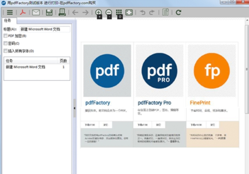
Task: Click the undo arrow icon
Action: (x=143, y=12)
